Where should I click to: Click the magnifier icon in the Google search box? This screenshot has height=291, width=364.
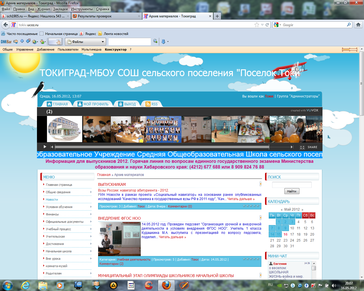point(349,25)
